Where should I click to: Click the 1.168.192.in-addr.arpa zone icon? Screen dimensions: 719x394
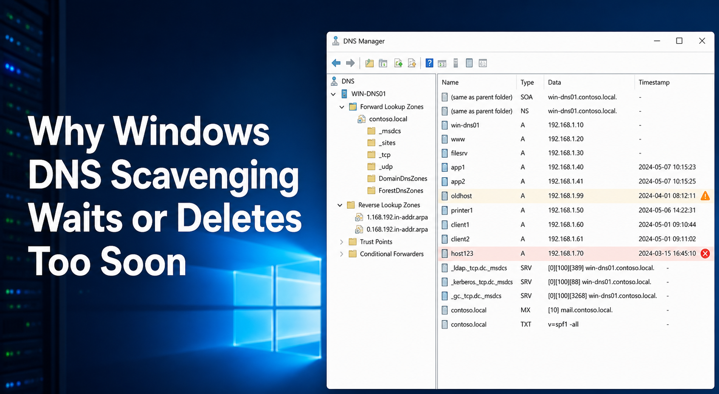pyautogui.click(x=359, y=217)
